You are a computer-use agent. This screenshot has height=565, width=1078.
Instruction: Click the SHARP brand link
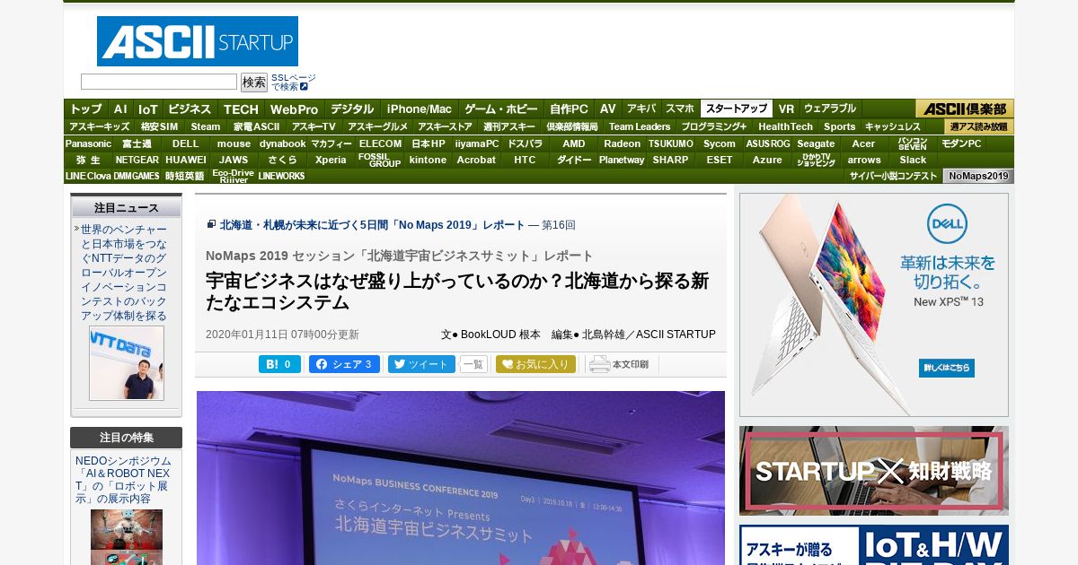click(x=670, y=160)
